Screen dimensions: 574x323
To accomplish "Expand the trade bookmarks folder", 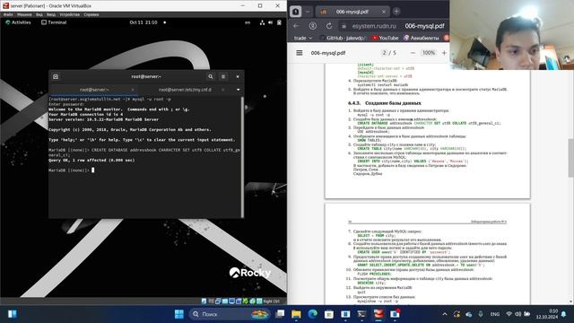I will pyautogui.click(x=303, y=38).
